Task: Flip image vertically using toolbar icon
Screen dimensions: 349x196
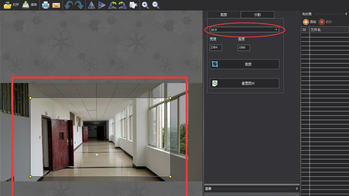Action: (x=102, y=5)
